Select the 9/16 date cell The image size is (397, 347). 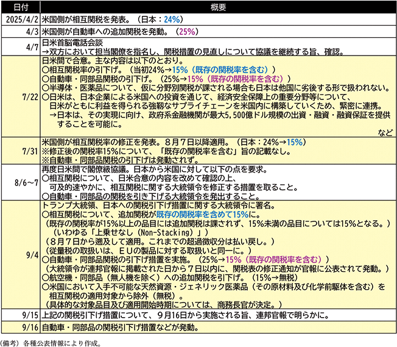(20, 328)
